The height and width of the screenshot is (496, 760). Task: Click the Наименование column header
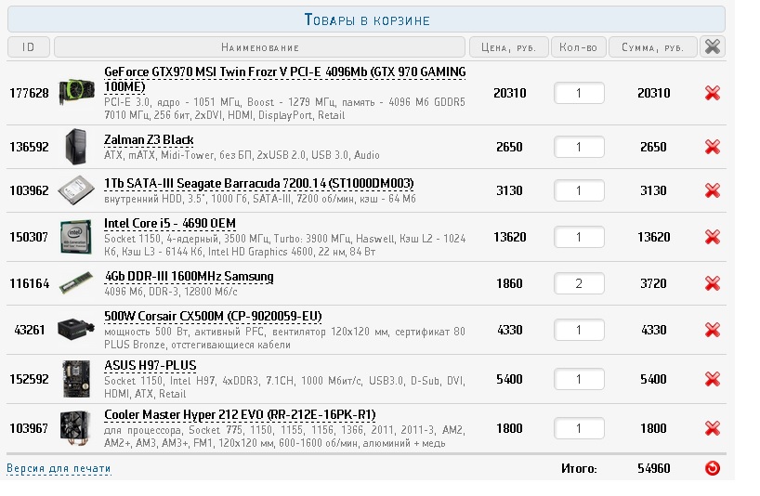259,47
